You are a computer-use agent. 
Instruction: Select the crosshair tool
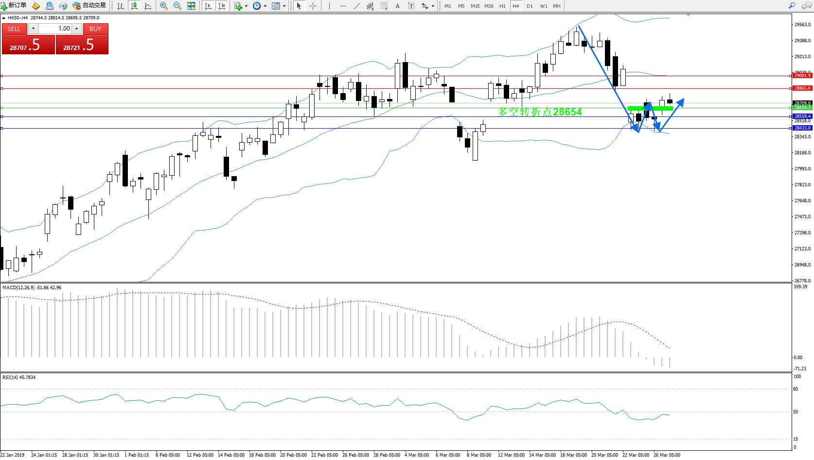coord(313,6)
